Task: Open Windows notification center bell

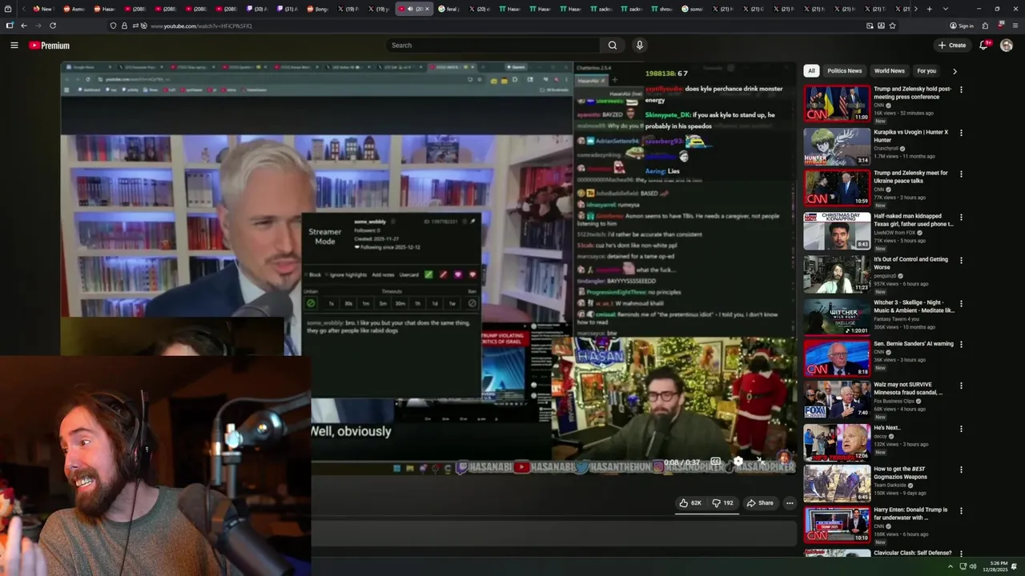Action: [x=1015, y=566]
